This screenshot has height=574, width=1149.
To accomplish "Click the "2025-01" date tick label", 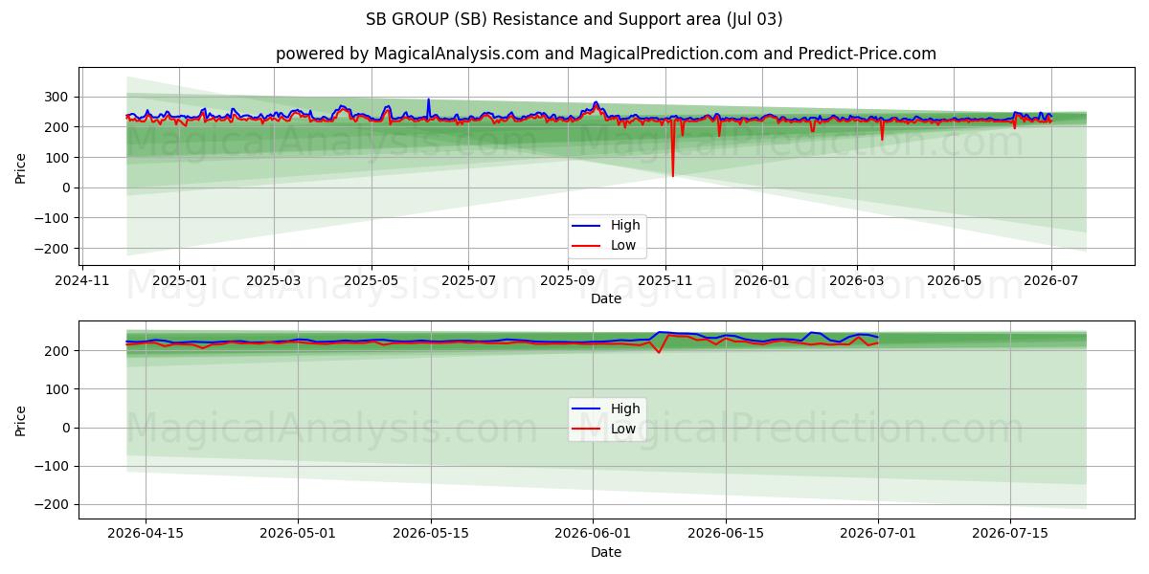I will [x=179, y=280].
